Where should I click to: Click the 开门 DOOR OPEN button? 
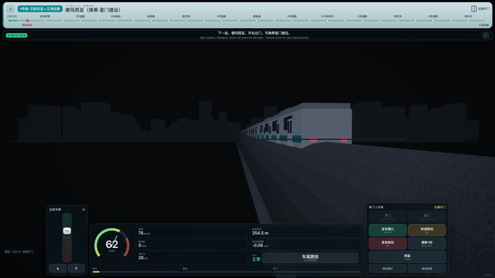(387, 217)
